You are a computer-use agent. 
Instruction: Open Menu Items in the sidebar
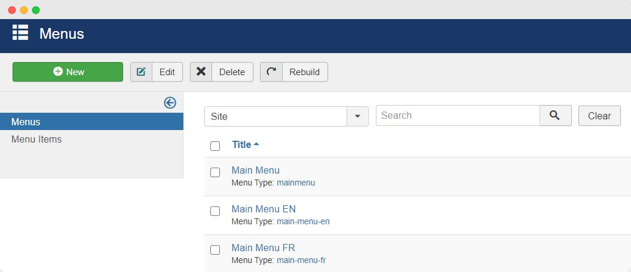(x=36, y=139)
